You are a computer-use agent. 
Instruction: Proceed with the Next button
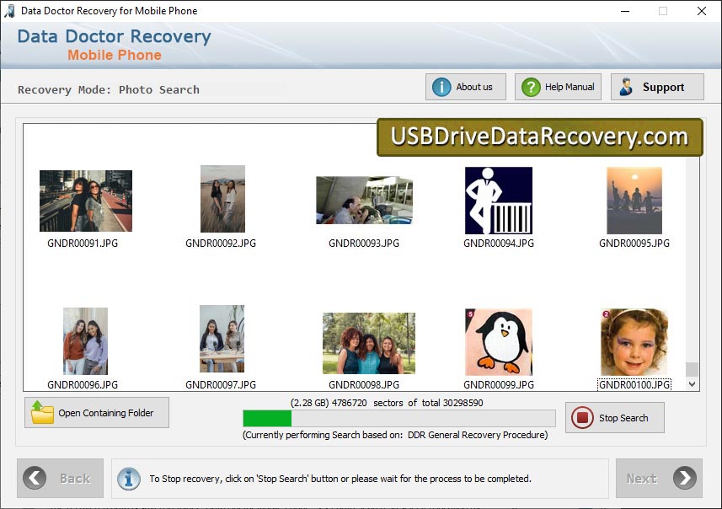tap(659, 478)
